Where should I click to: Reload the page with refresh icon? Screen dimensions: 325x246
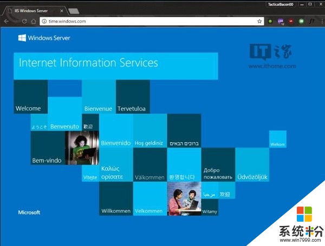pos(24,21)
